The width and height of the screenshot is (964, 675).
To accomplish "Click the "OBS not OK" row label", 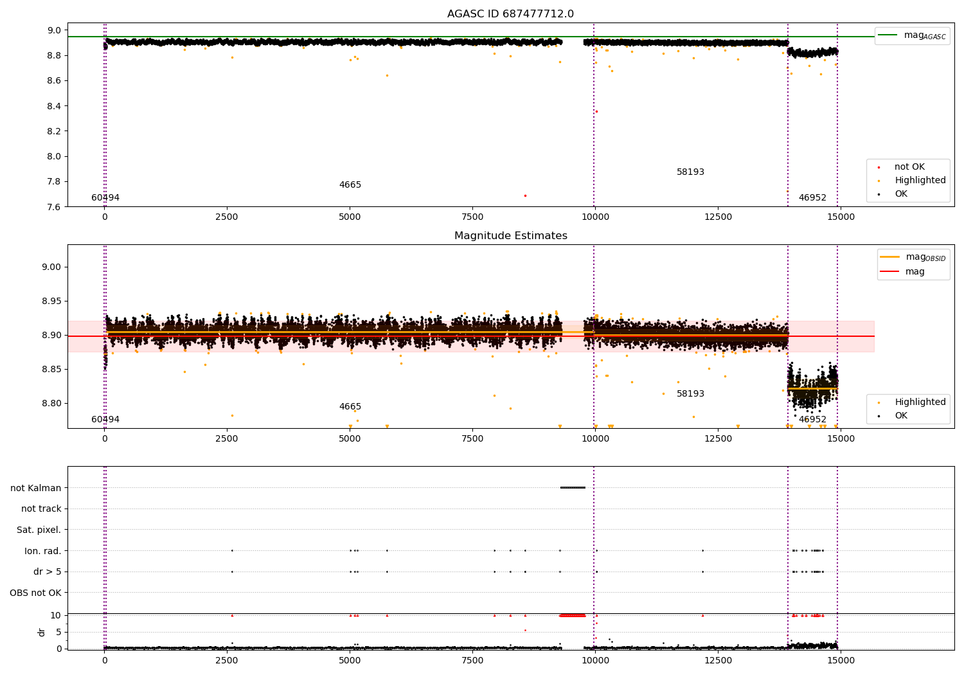I will click(35, 593).
